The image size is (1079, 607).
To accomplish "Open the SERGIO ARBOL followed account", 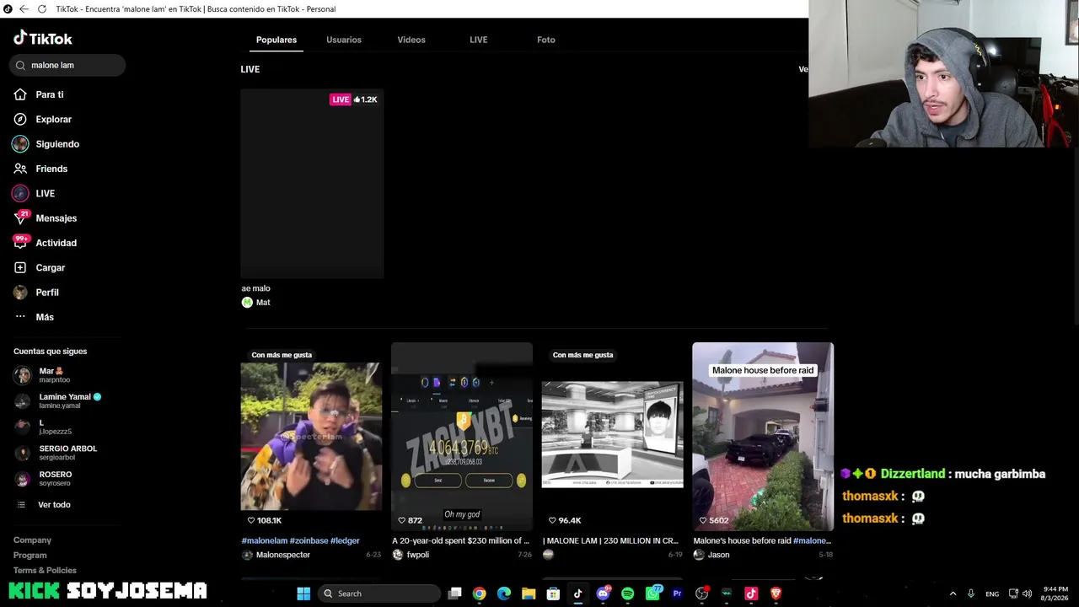I will (x=56, y=453).
